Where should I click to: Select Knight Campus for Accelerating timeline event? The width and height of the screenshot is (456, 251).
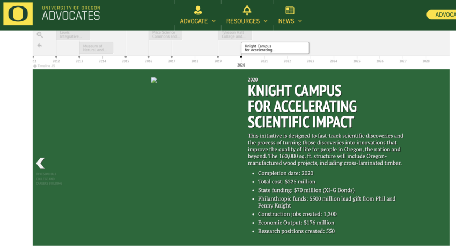tap(275, 48)
